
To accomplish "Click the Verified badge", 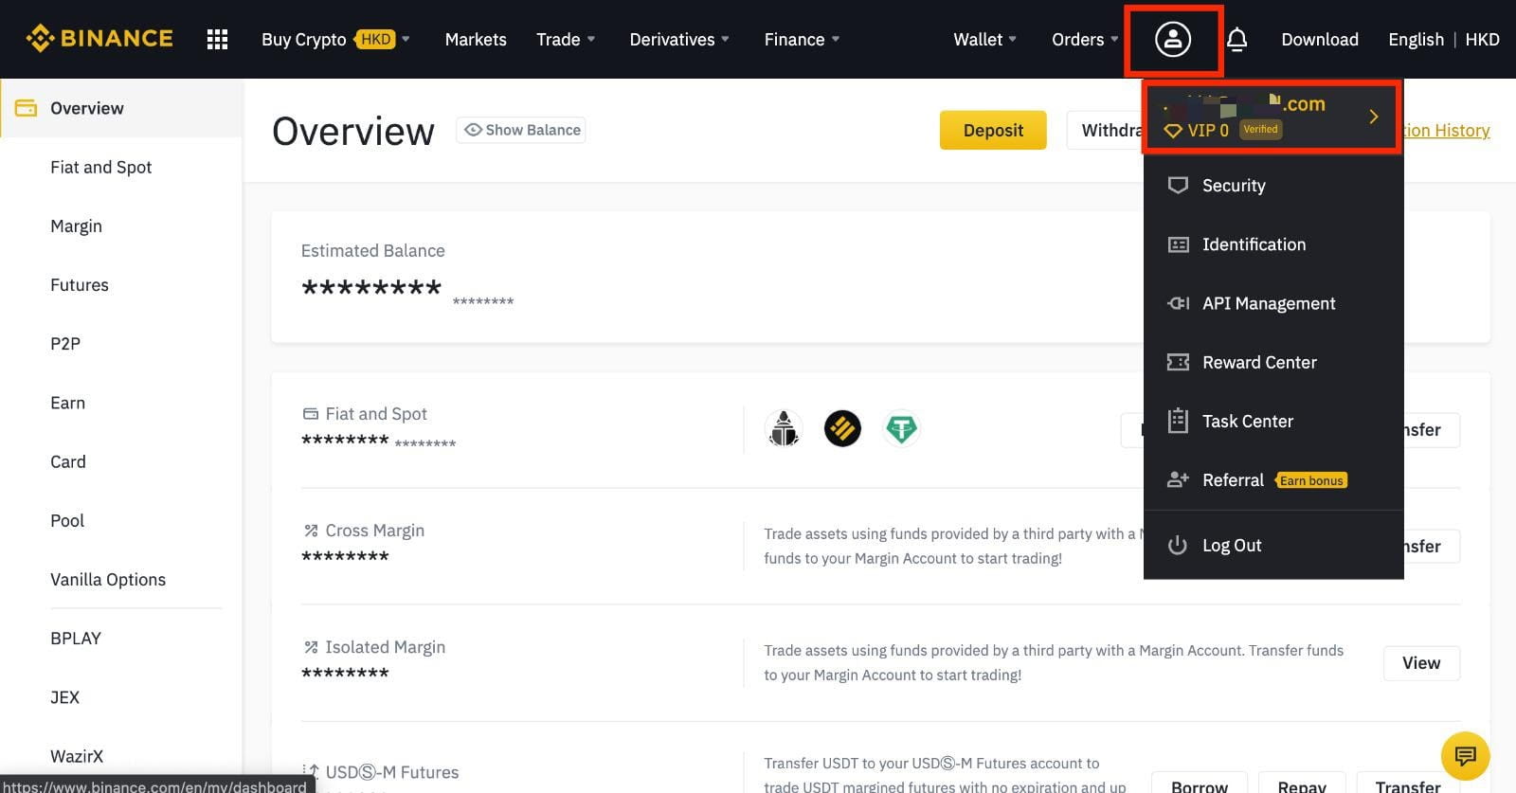I will coord(1260,130).
